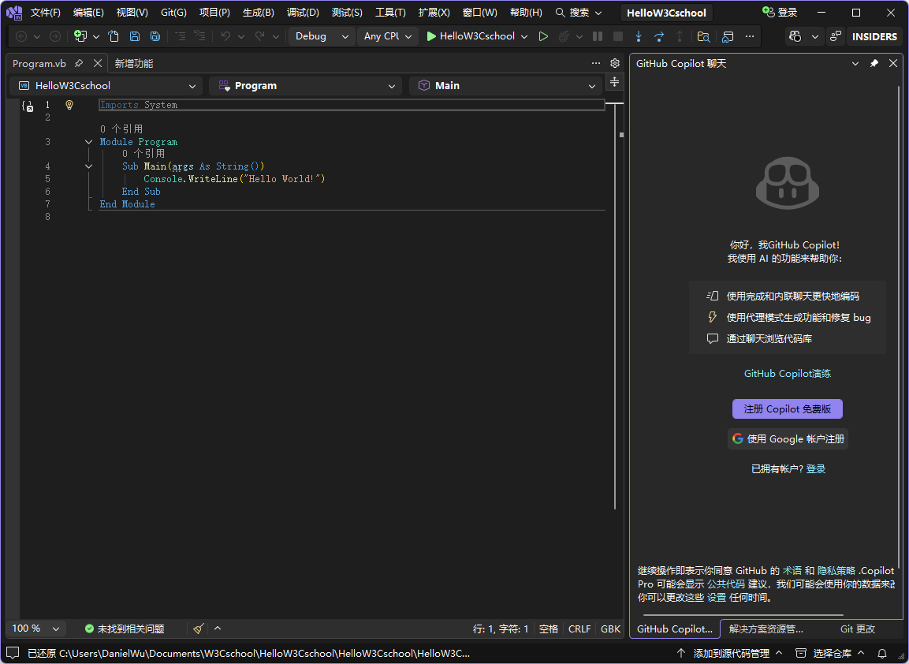
Task: Open the Debug configuration dropdown
Action: [x=322, y=36]
